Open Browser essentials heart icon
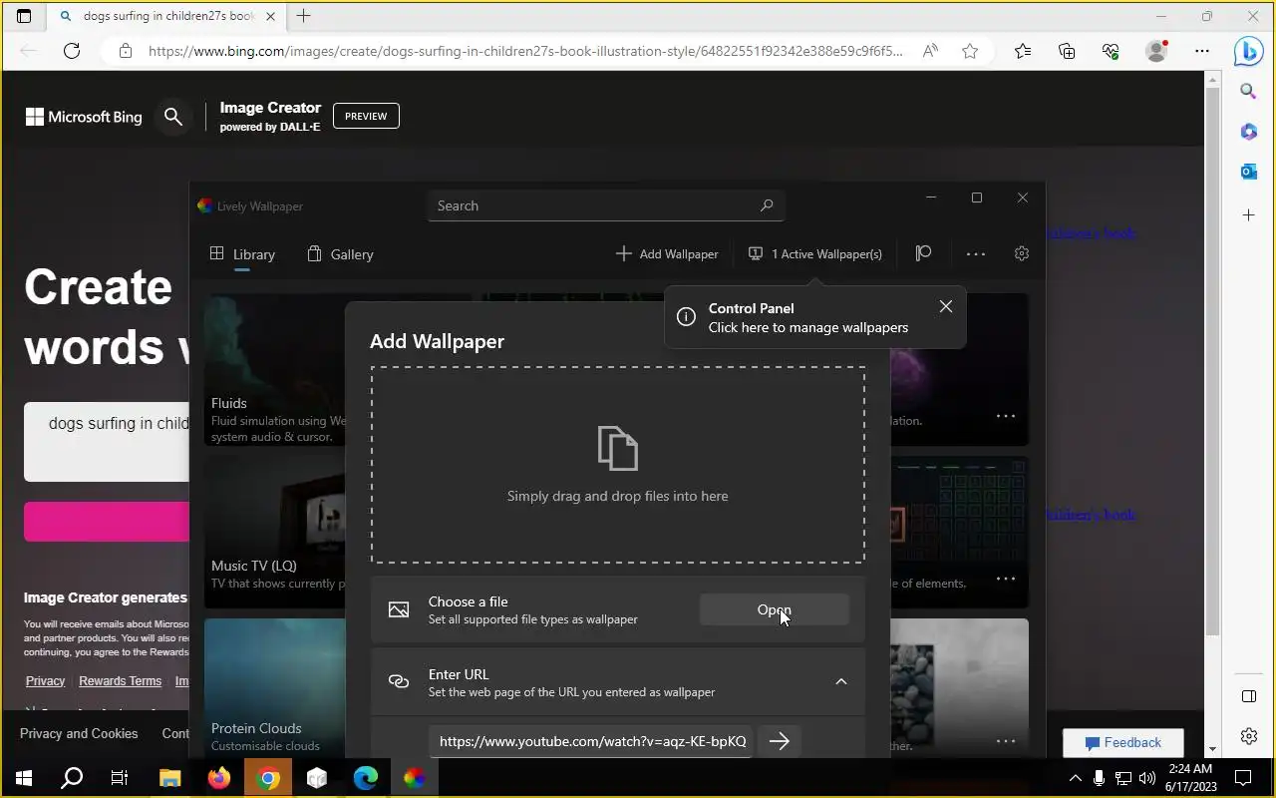This screenshot has width=1276, height=798. [1111, 51]
